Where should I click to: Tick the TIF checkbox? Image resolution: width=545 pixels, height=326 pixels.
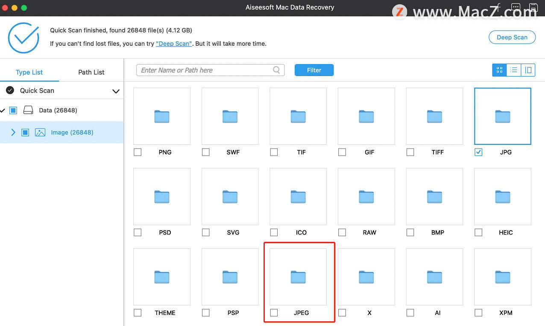click(x=274, y=152)
